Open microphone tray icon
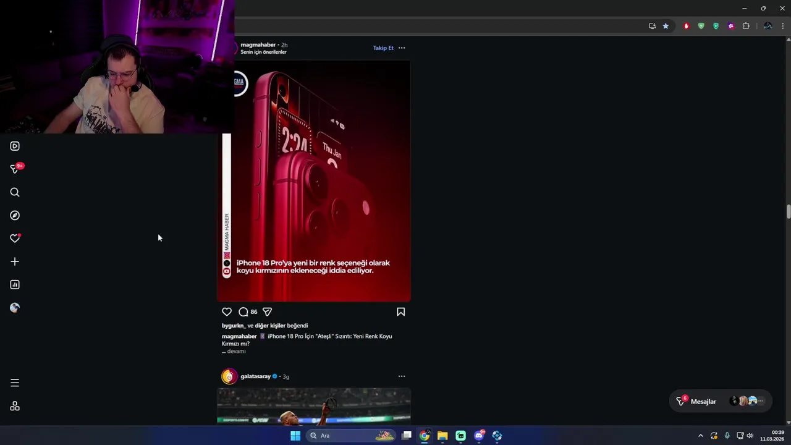Viewport: 791px width, 445px height. click(727, 436)
